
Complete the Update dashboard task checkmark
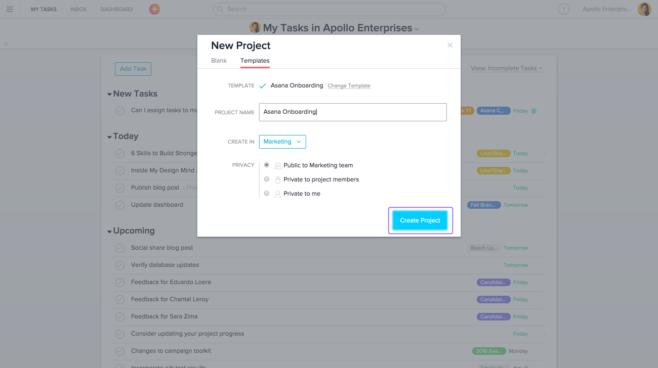point(120,205)
